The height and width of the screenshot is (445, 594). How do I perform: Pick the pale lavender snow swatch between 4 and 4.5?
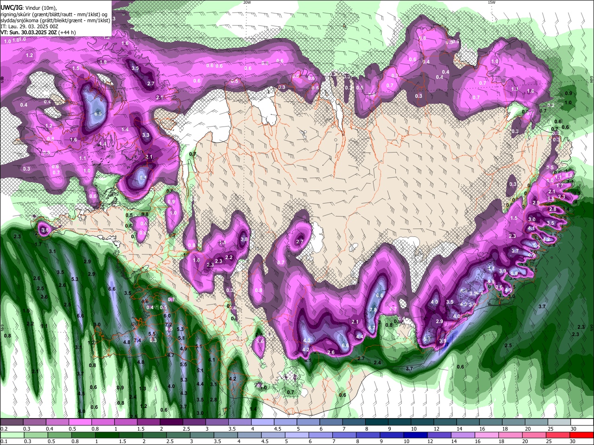tap(263, 422)
